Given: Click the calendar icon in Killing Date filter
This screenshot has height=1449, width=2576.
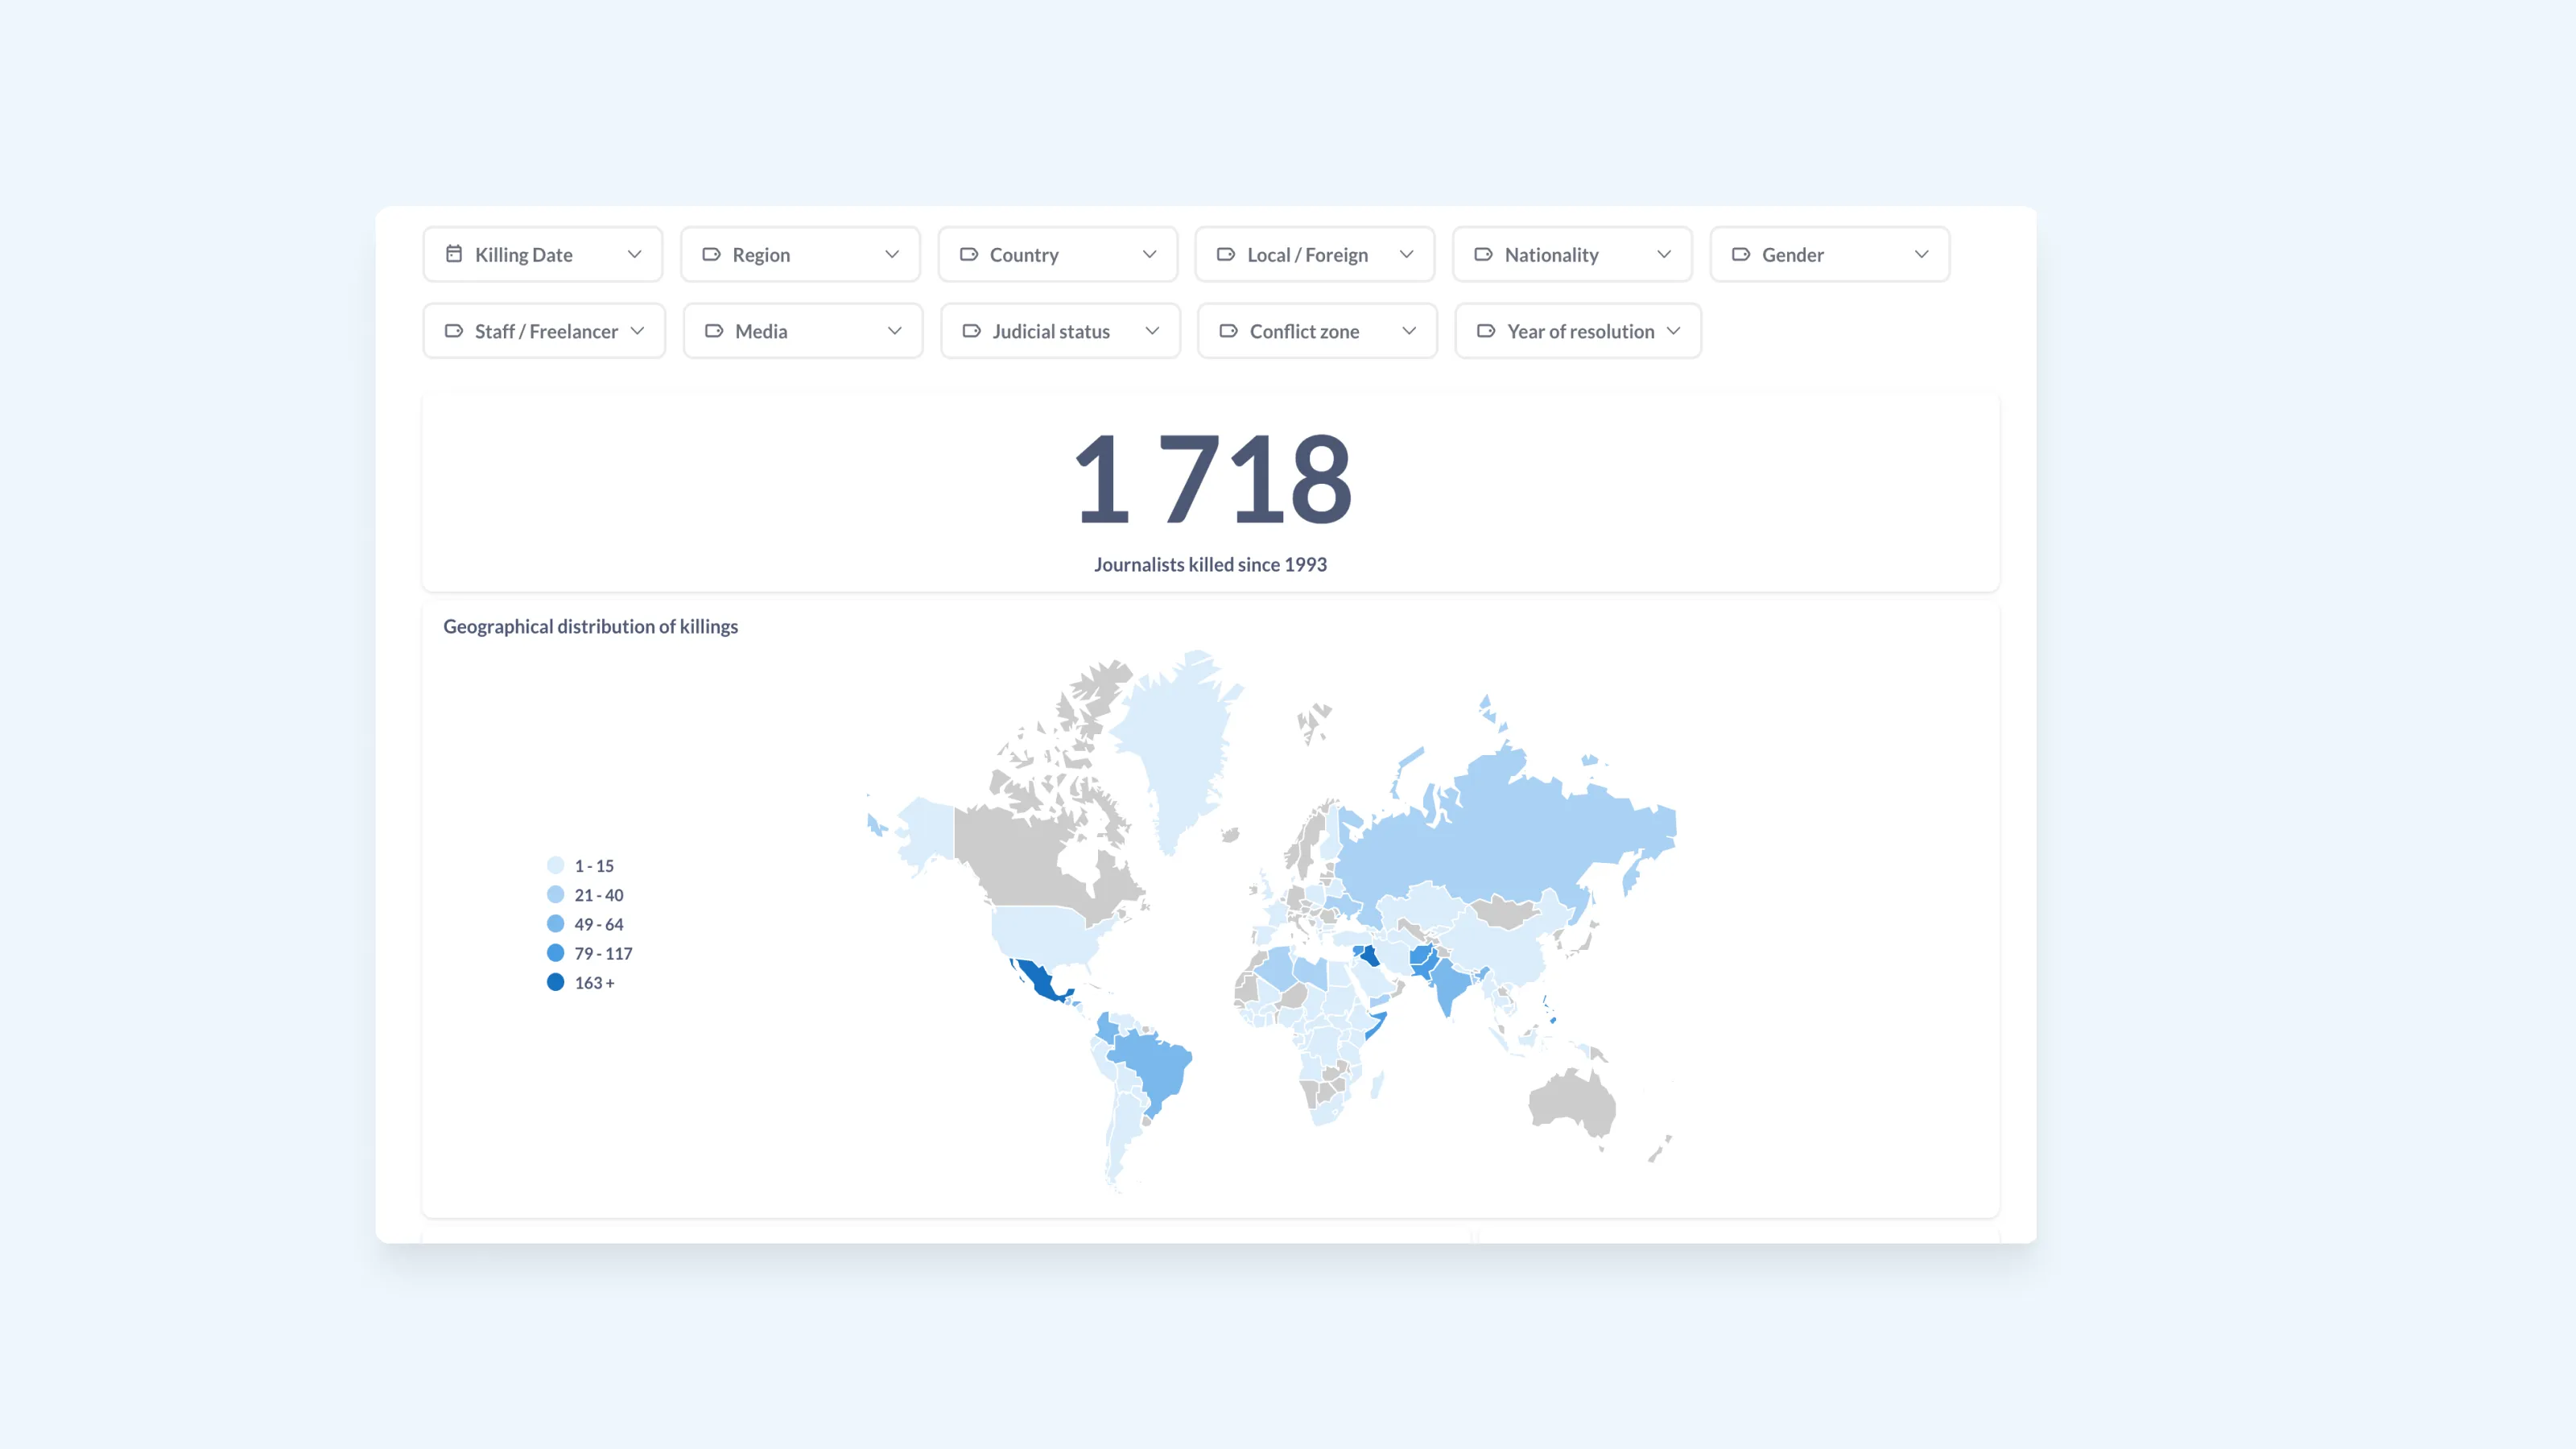Looking at the screenshot, I should [x=454, y=254].
